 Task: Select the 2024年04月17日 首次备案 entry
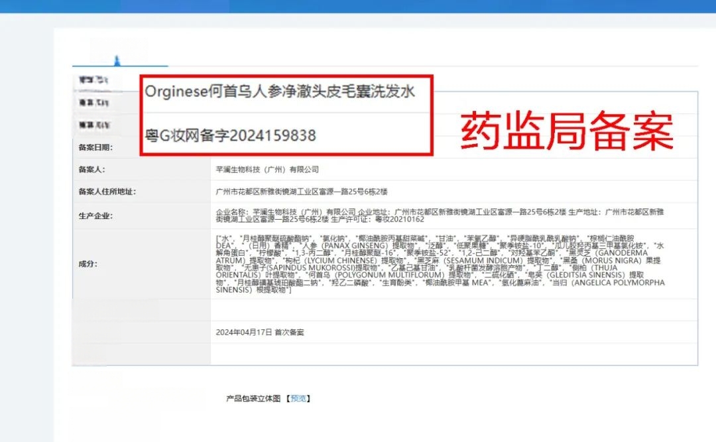coord(260,332)
